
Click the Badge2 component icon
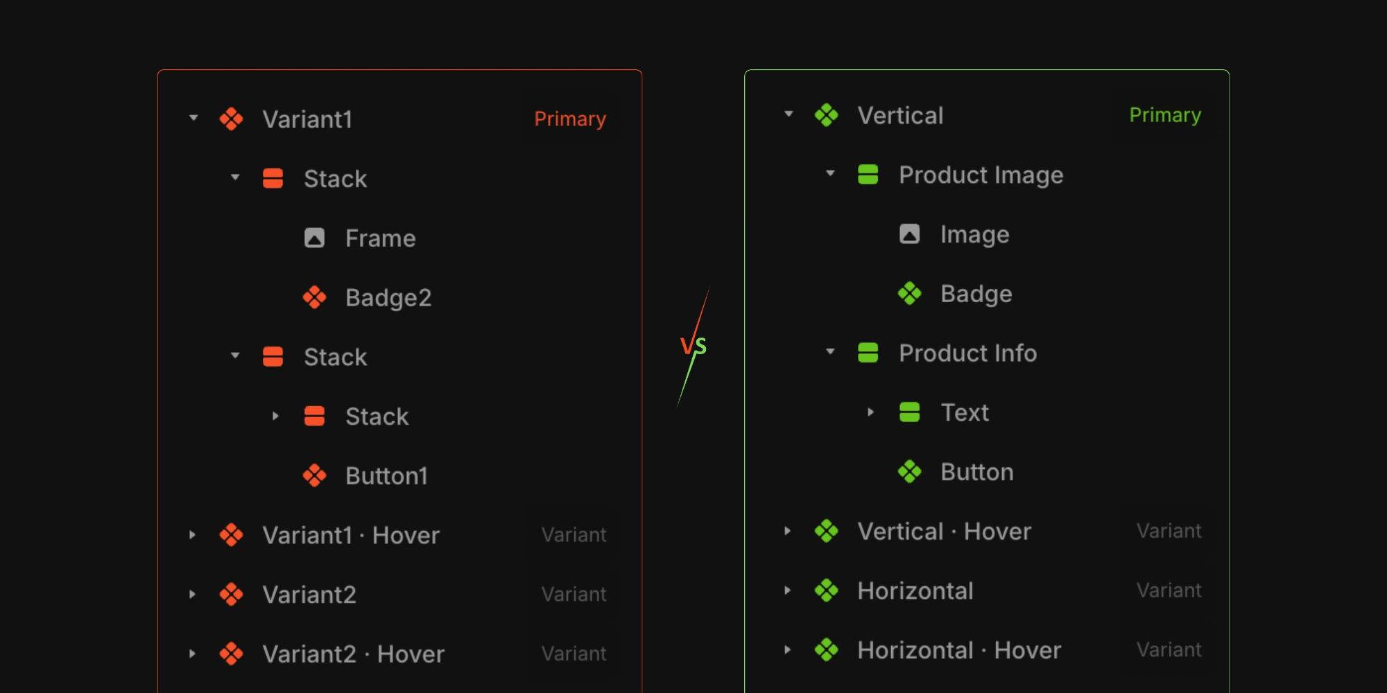[x=316, y=297]
